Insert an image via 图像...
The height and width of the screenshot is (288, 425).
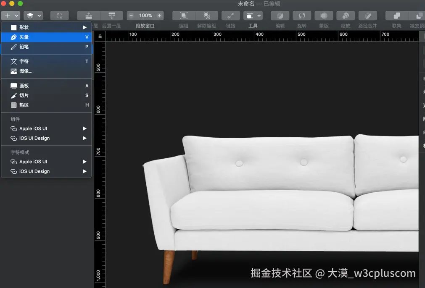pyautogui.click(x=46, y=71)
